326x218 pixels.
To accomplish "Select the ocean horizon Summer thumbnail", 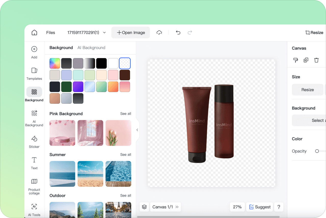I will point(62,174).
